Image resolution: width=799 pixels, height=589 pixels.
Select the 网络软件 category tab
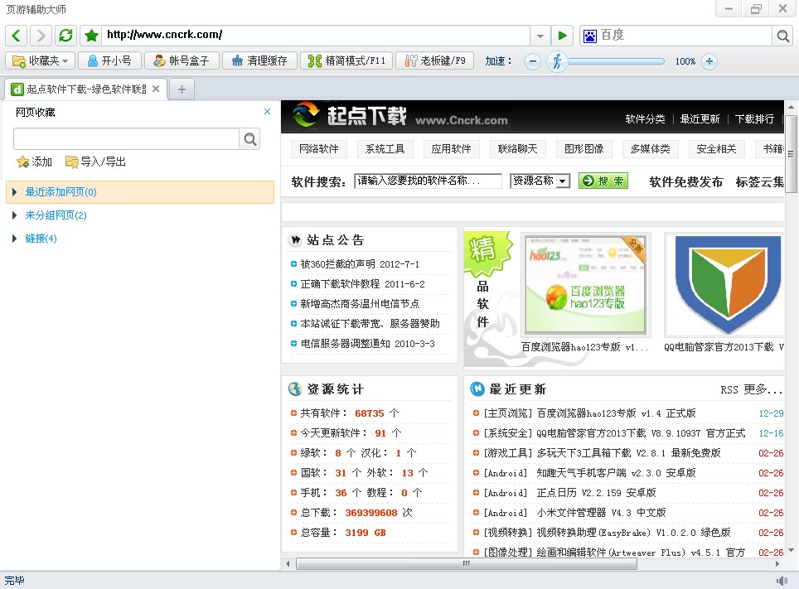click(x=319, y=149)
